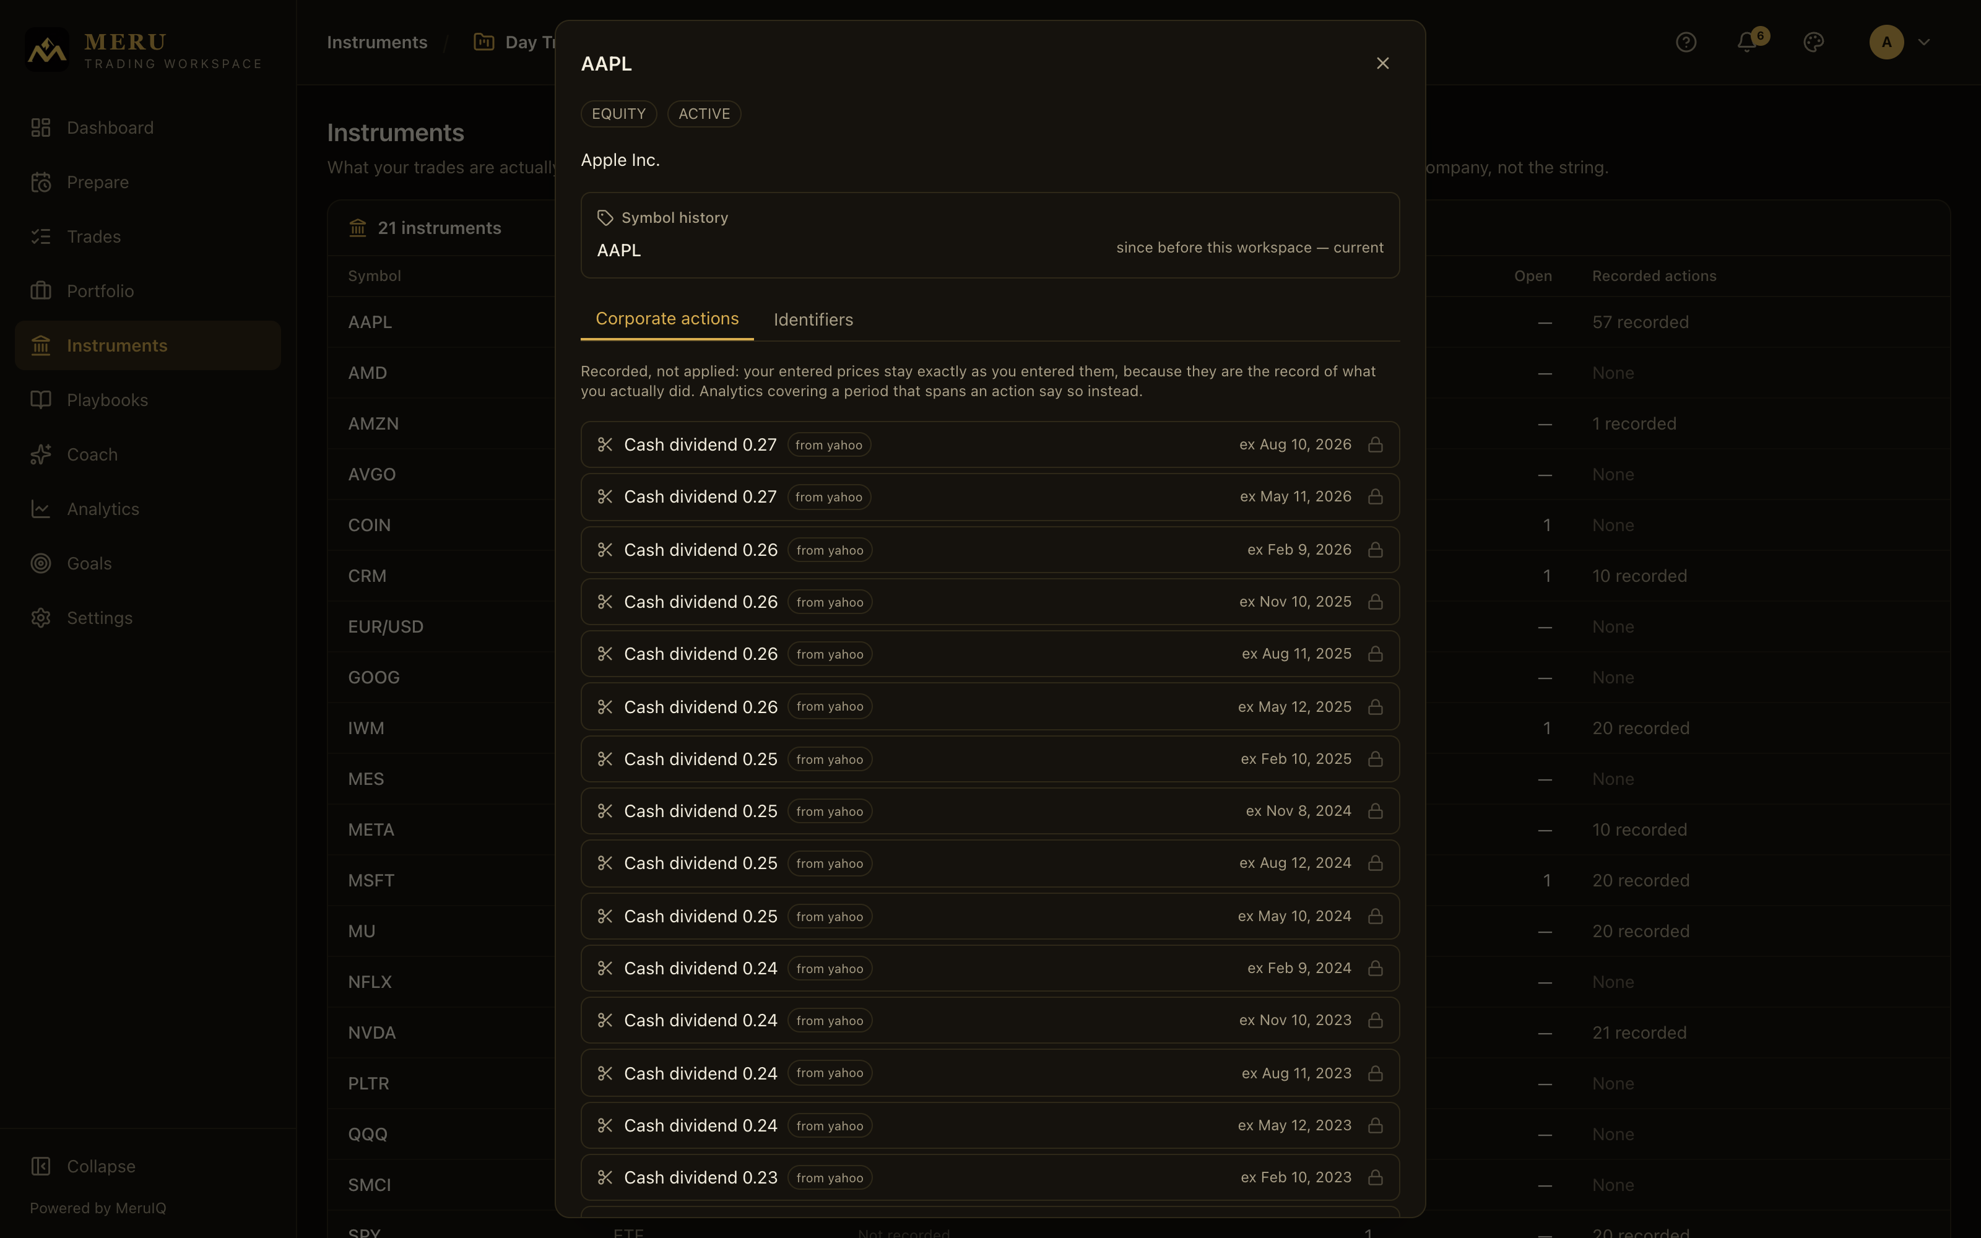
Task: Click '57 recorded' in AAPL row
Action: (x=1640, y=322)
